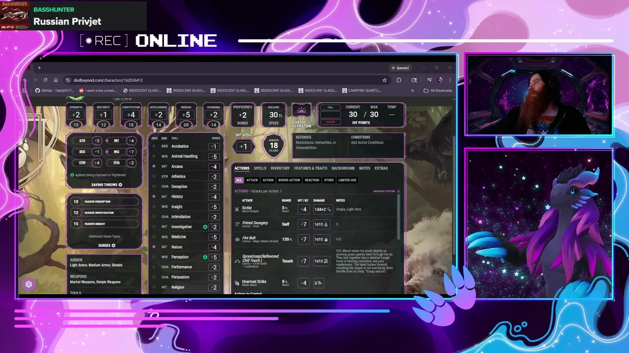Filter actions by Reaction
629x353 pixels.
(x=312, y=180)
